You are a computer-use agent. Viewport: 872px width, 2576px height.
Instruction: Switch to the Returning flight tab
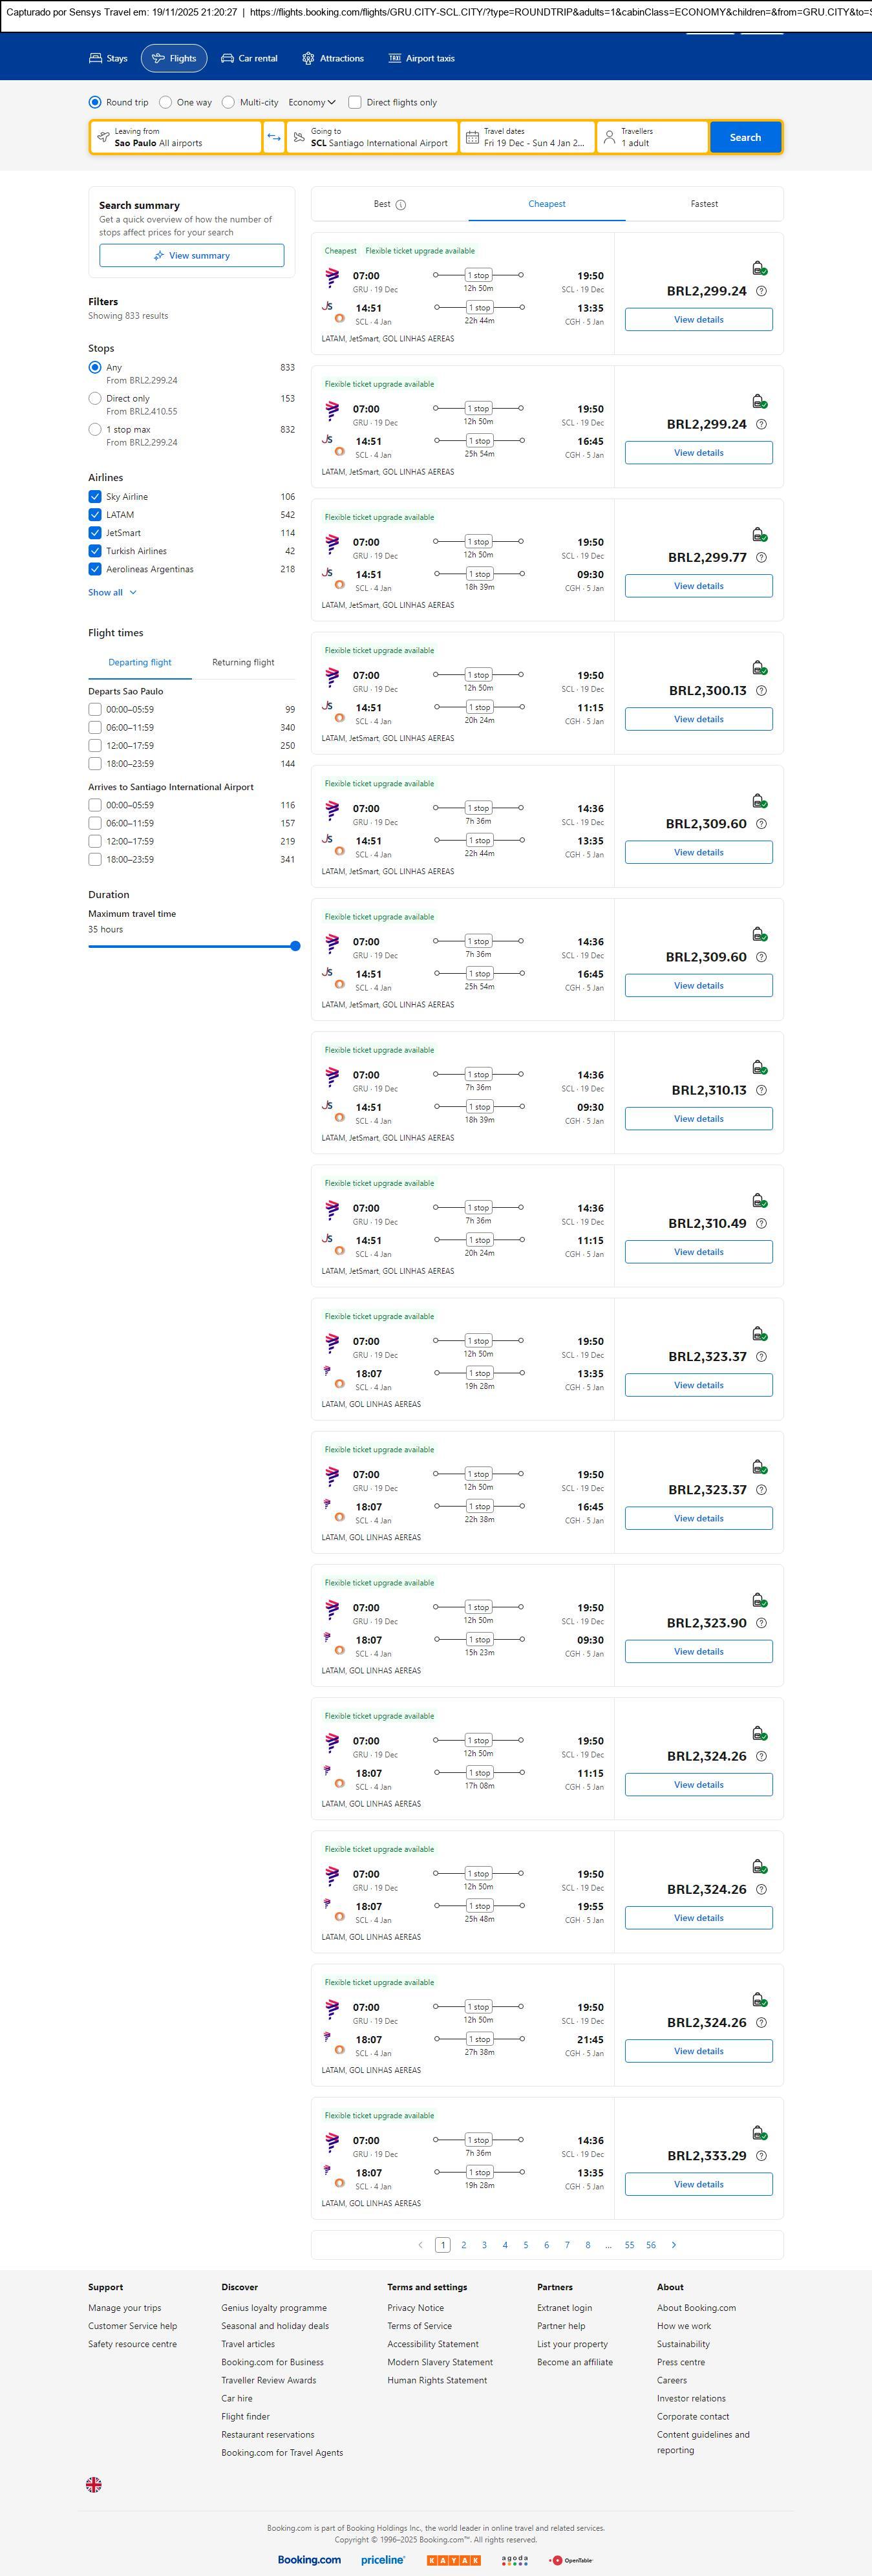click(x=243, y=662)
